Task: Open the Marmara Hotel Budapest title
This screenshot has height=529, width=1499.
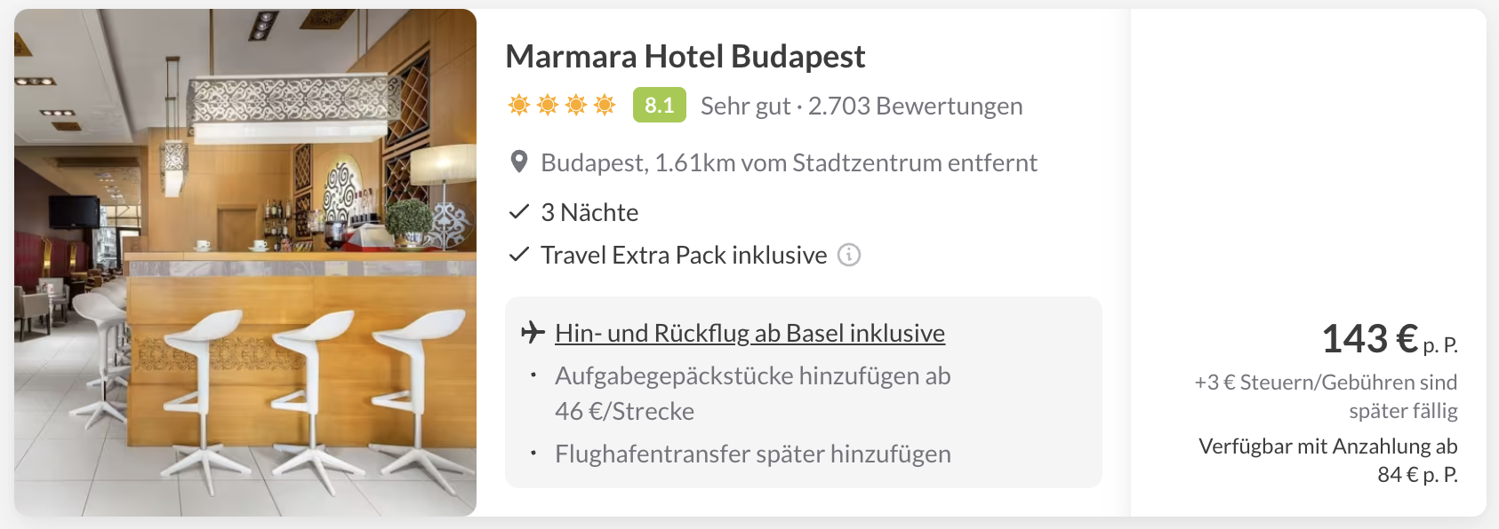Action: point(685,56)
